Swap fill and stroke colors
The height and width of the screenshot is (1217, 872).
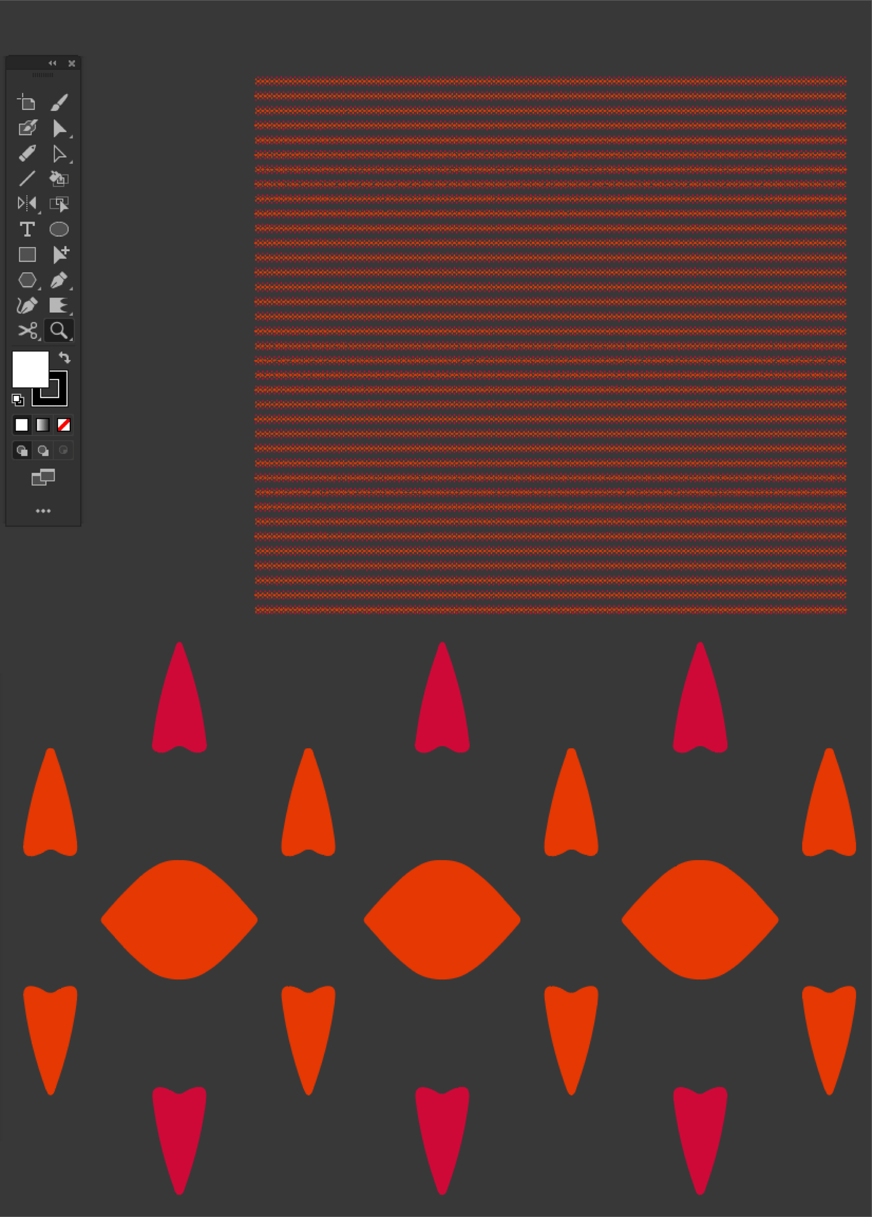[65, 358]
